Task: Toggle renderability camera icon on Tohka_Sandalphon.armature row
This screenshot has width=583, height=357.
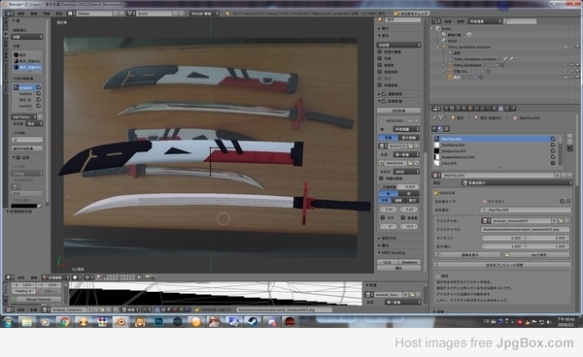Action: pyautogui.click(x=577, y=47)
